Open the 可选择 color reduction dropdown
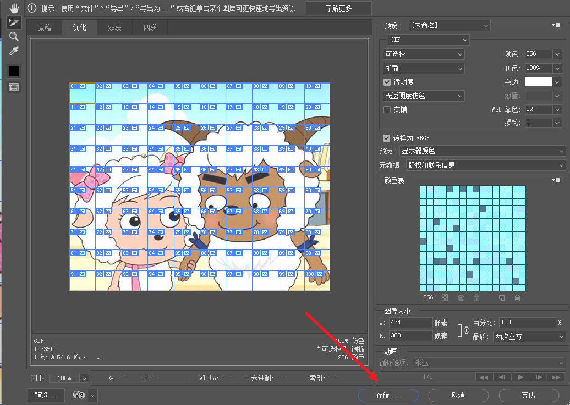Image resolution: width=570 pixels, height=405 pixels. click(x=424, y=54)
